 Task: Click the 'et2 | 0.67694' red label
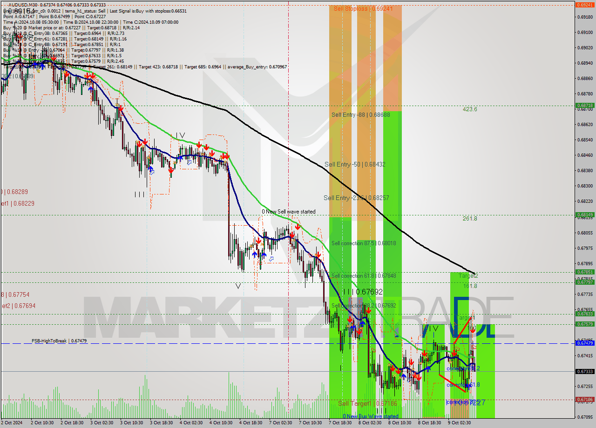coord(18,306)
